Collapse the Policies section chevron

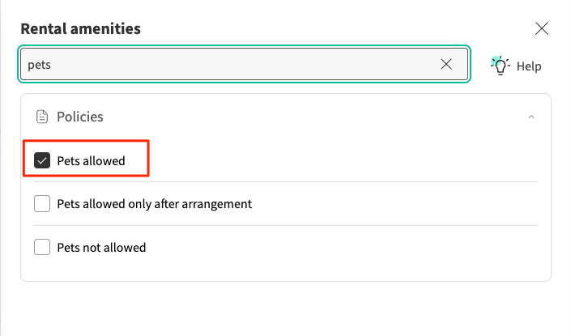tap(531, 117)
